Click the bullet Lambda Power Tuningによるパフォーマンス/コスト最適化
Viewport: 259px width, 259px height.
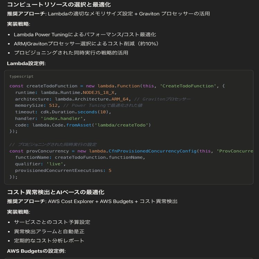(85, 35)
